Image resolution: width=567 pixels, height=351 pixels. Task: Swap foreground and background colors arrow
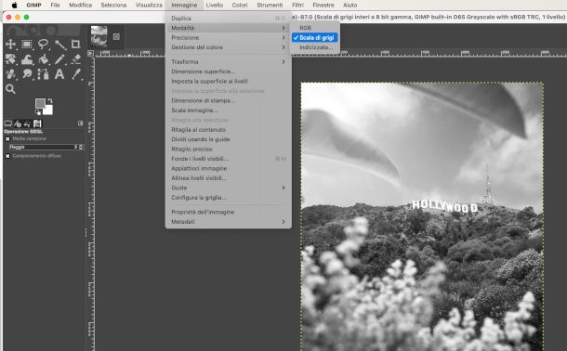click(x=50, y=101)
